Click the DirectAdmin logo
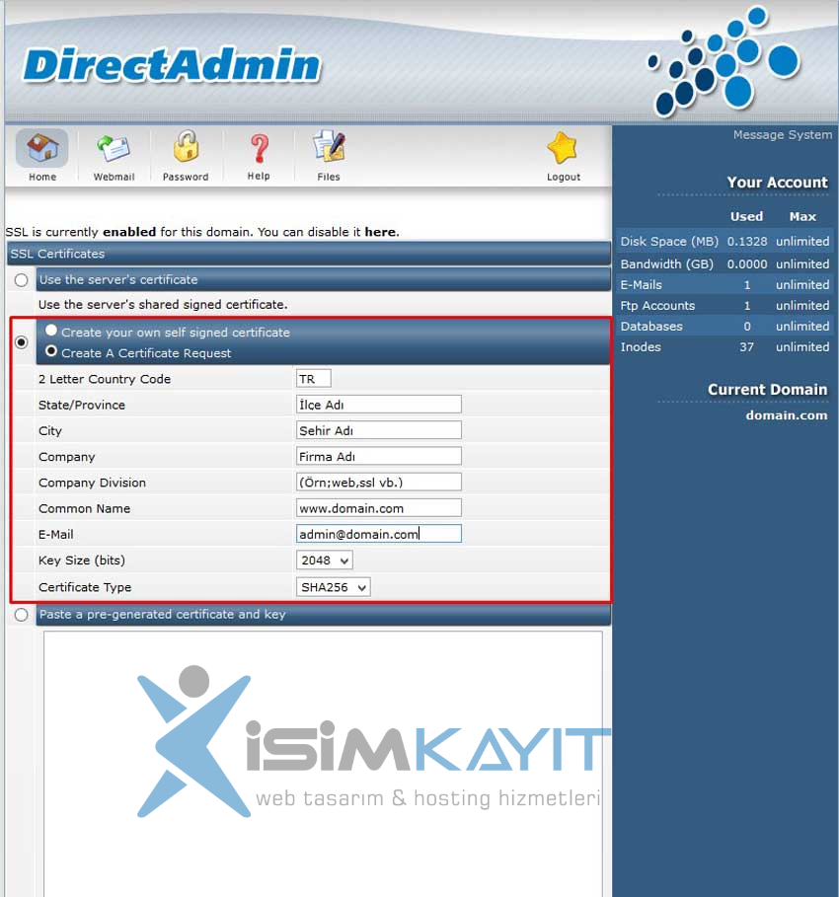Image resolution: width=839 pixels, height=897 pixels. 172,65
